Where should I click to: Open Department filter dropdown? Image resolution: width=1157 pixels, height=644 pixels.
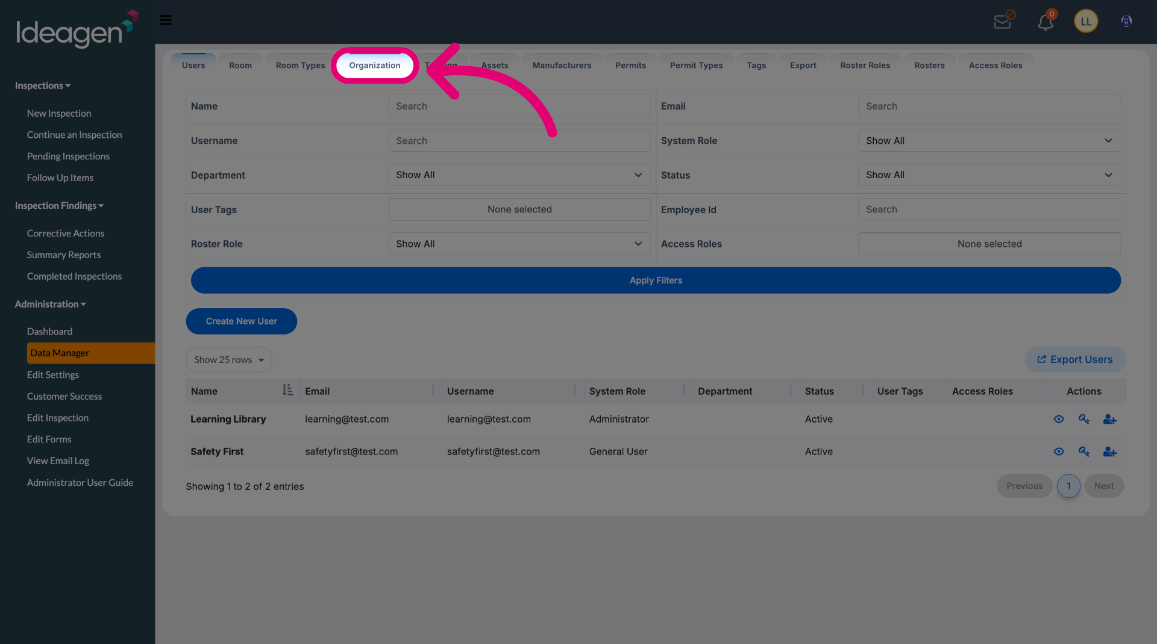click(519, 175)
